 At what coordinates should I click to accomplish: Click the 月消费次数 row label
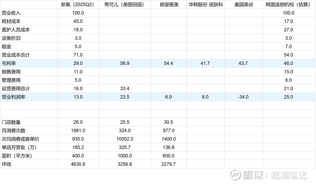click(x=13, y=131)
